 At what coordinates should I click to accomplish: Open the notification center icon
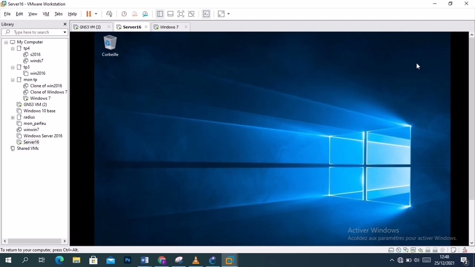464,260
